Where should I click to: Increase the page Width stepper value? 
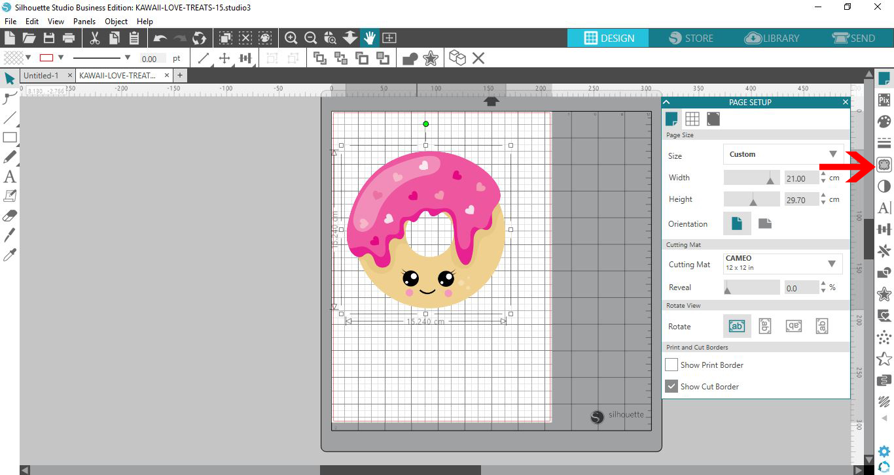click(823, 174)
